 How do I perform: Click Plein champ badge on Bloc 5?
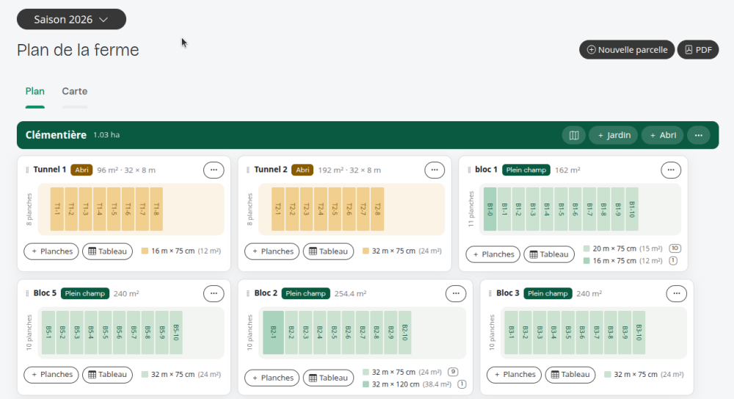[x=84, y=293]
